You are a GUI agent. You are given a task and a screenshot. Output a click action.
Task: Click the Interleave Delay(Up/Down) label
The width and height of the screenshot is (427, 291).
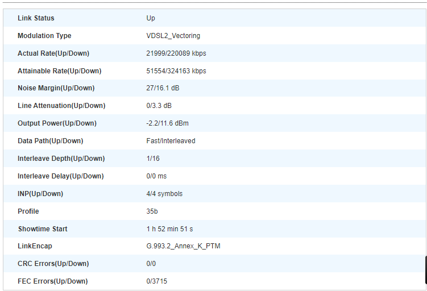pyautogui.click(x=61, y=176)
